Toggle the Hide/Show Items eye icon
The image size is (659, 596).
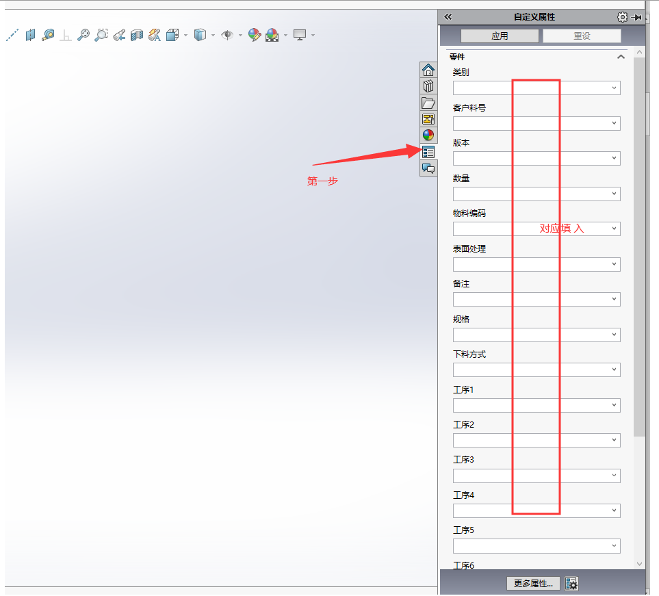point(227,35)
